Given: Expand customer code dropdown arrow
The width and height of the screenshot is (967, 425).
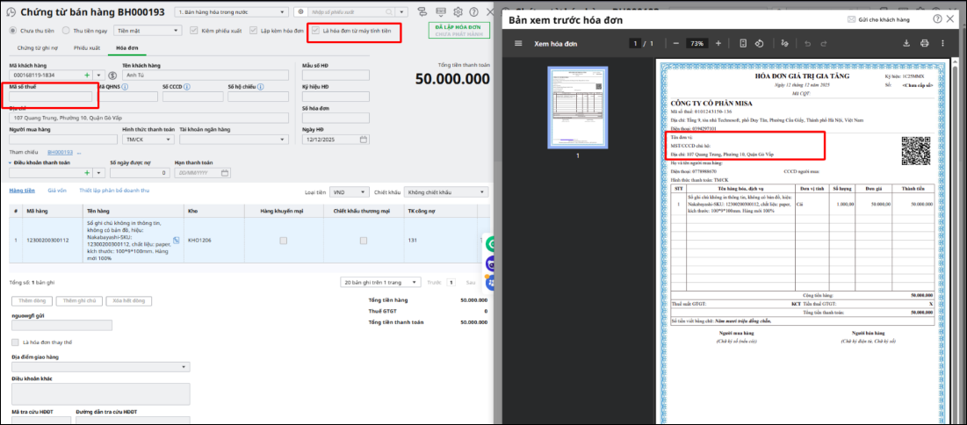Looking at the screenshot, I should [98, 76].
